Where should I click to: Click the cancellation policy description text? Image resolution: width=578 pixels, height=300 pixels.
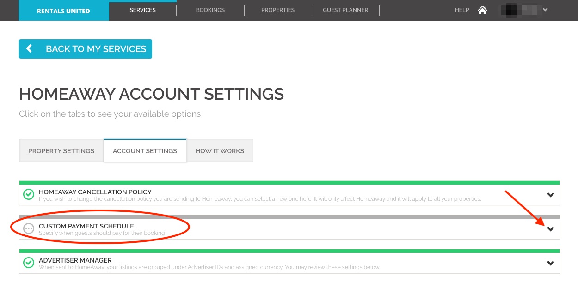(x=260, y=199)
